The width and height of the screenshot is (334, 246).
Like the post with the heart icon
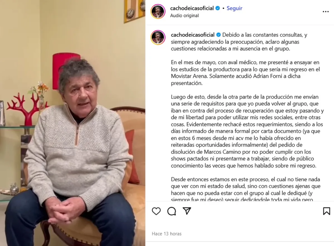[156, 211]
